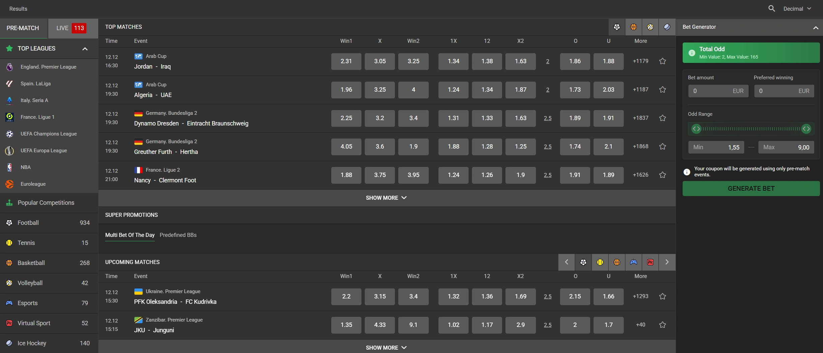Screen dimensions: 823x353
Task: Click the coupon pre-match info icon
Action: [x=687, y=172]
